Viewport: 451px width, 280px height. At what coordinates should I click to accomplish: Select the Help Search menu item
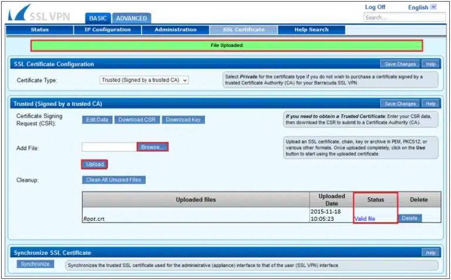click(x=311, y=30)
